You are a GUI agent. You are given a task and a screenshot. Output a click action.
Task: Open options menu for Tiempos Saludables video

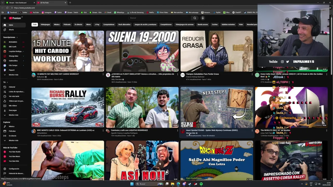click(252, 74)
